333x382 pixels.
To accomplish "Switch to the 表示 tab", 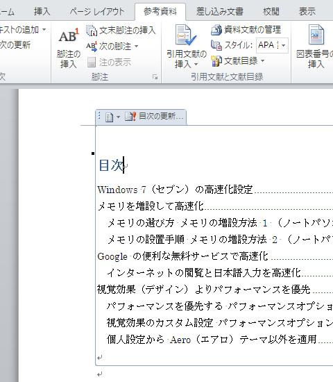I will tap(307, 11).
